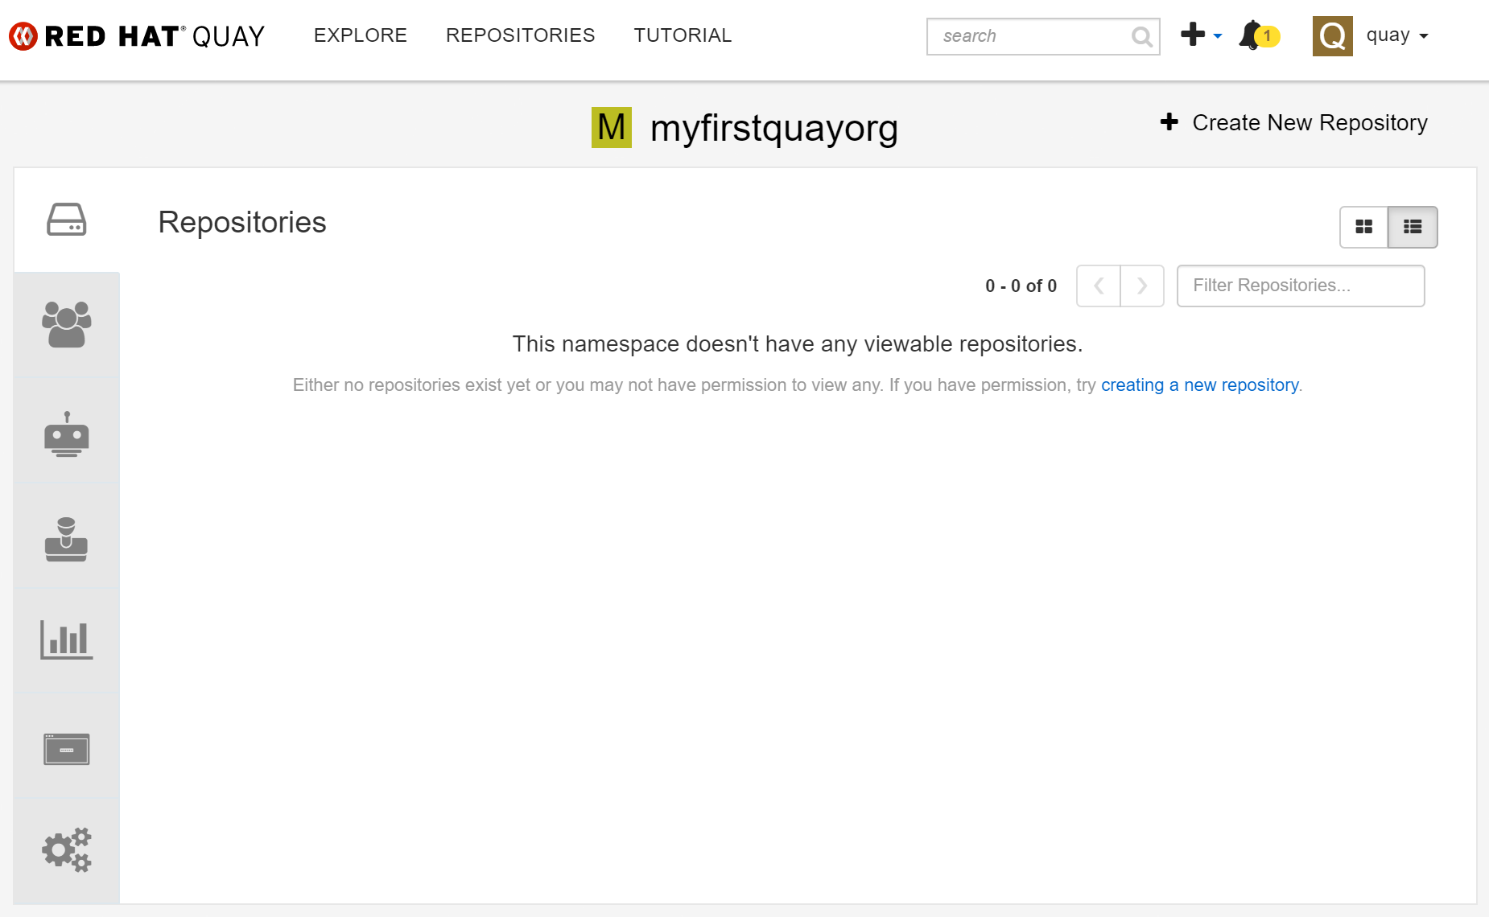Focus the Filter Repositories input
The width and height of the screenshot is (1489, 917).
coord(1301,286)
